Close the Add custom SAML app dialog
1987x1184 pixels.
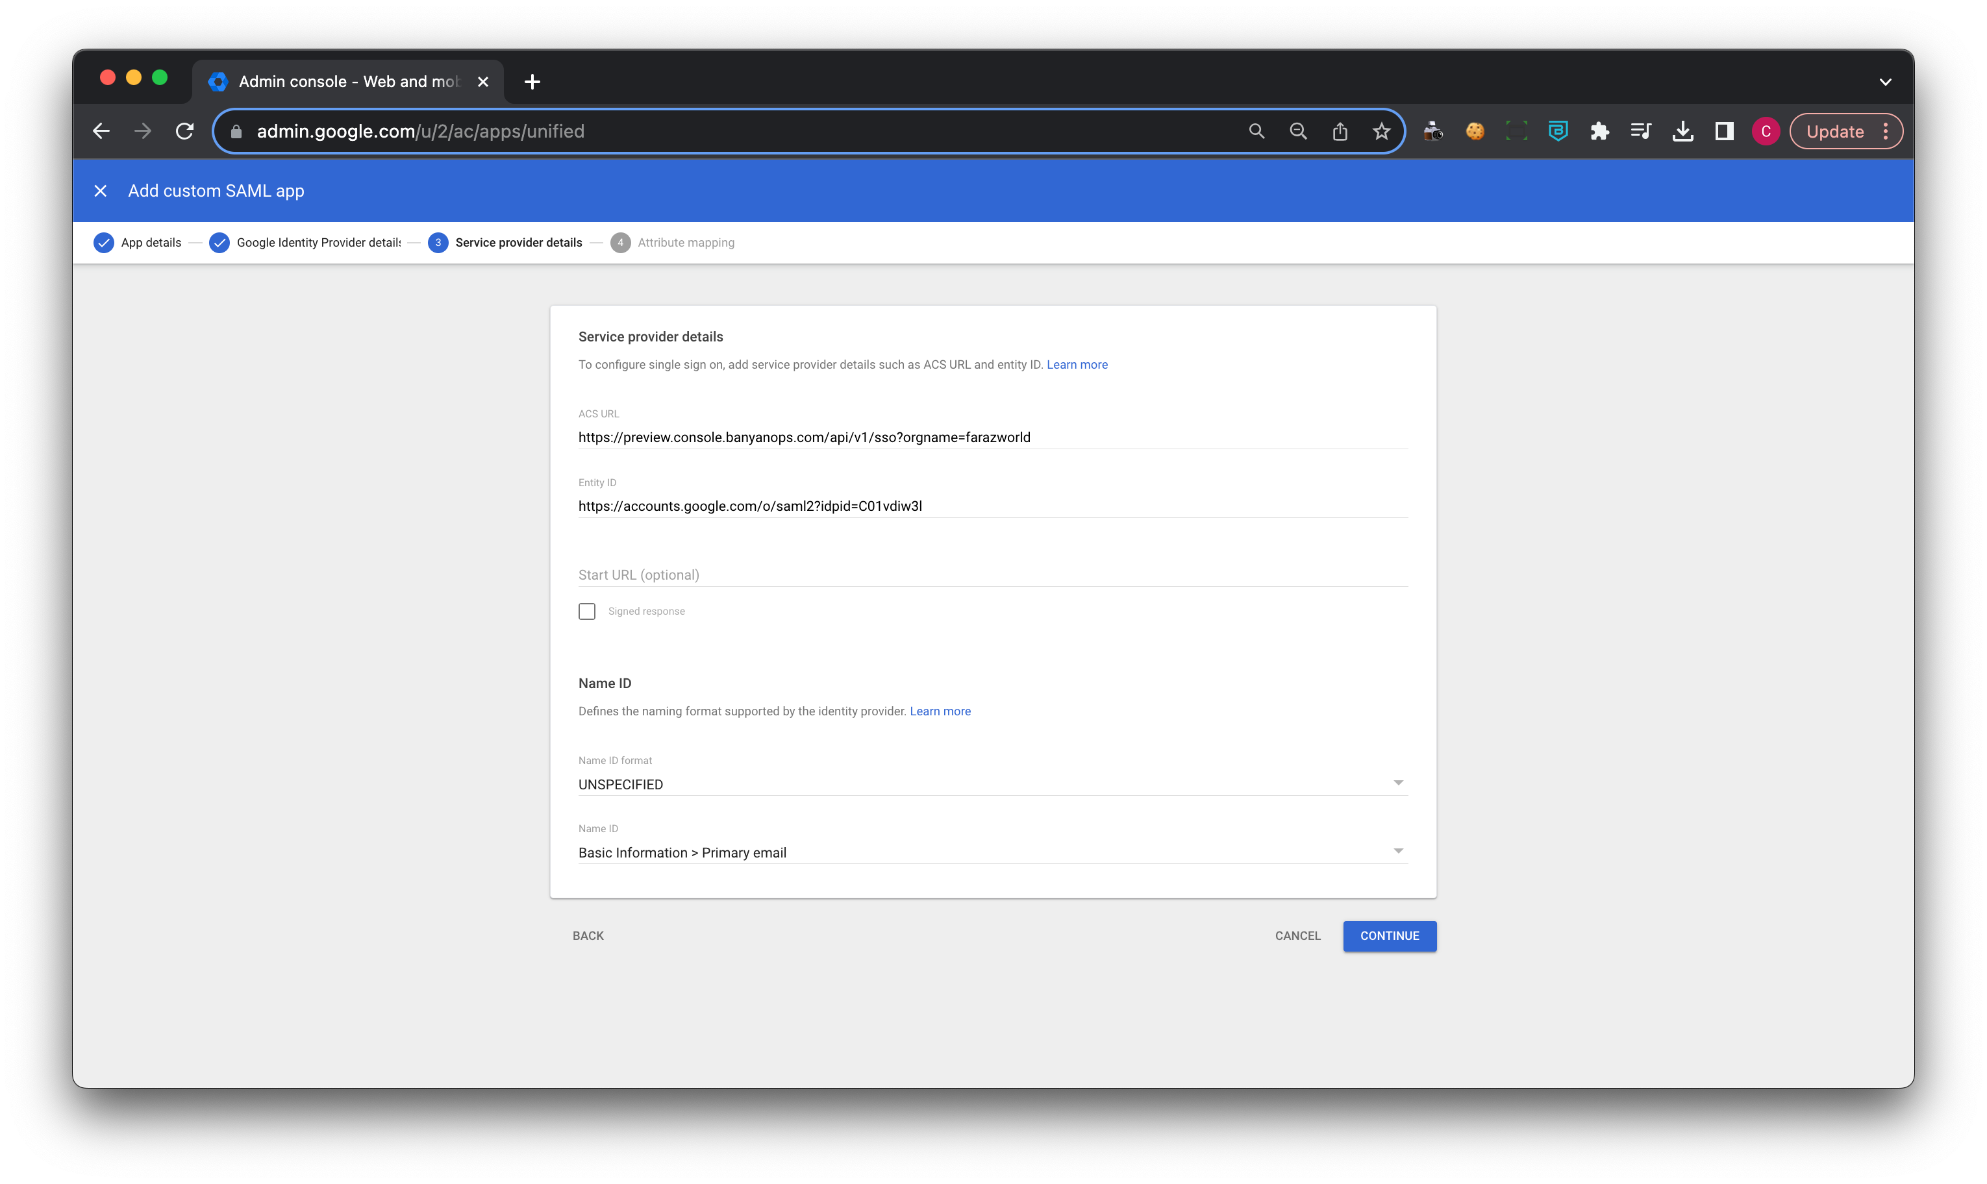point(101,191)
